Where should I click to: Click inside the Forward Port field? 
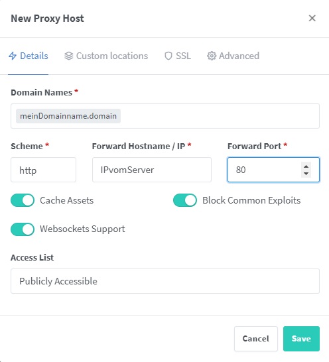[x=263, y=170]
